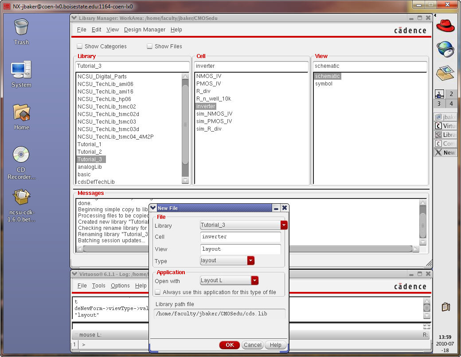This screenshot has height=357, width=461.
Task: Click the clipboard icon in panel
Action: pos(445,307)
